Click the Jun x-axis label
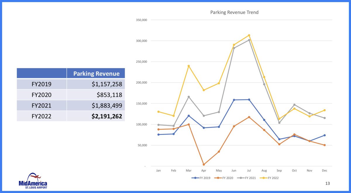 click(234, 170)
